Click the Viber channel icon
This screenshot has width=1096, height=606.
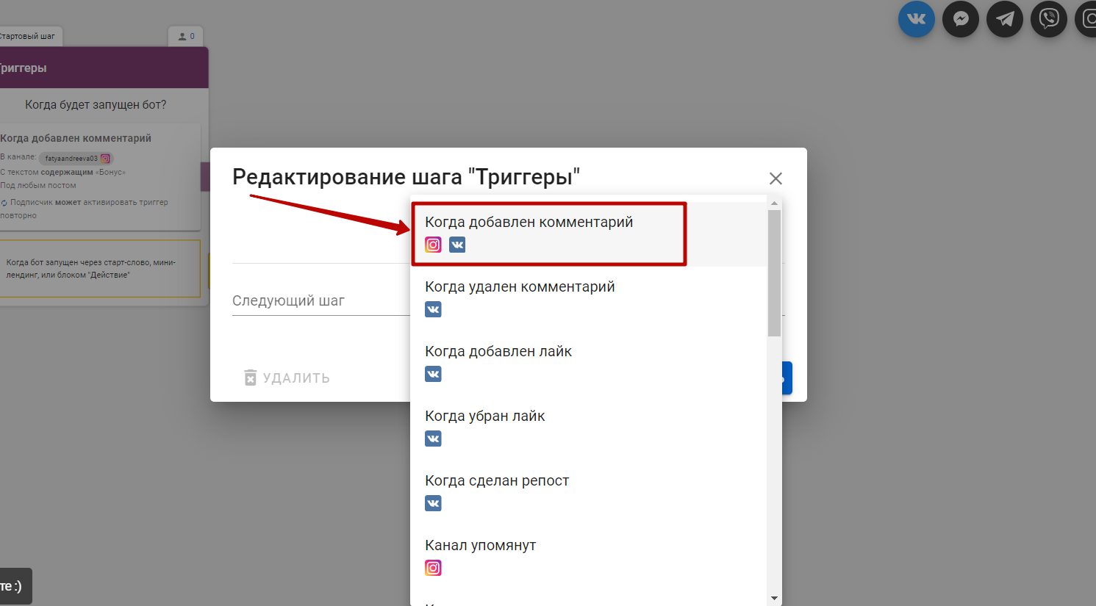pos(1048,19)
